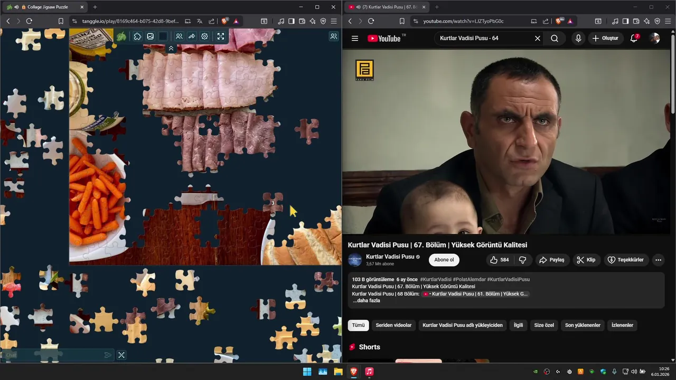Click the video player to pause
676x380 pixels.
coord(507,142)
